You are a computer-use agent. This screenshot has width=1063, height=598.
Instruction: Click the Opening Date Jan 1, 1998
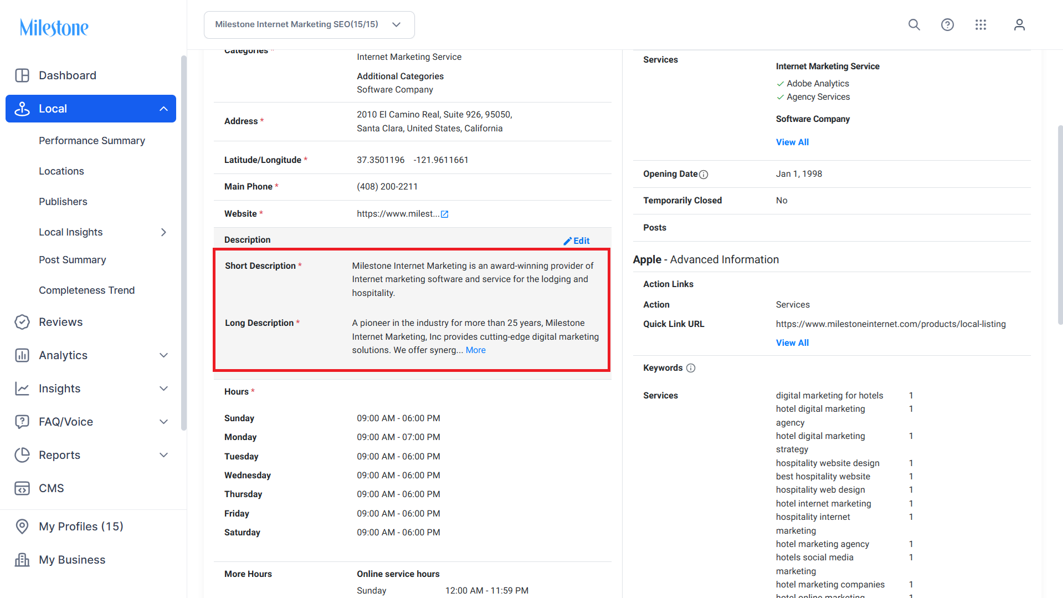(x=799, y=174)
